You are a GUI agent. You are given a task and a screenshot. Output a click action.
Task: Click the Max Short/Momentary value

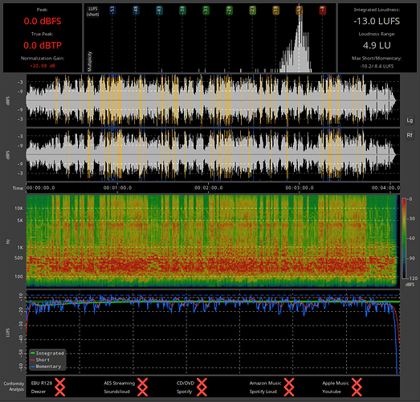[377, 66]
